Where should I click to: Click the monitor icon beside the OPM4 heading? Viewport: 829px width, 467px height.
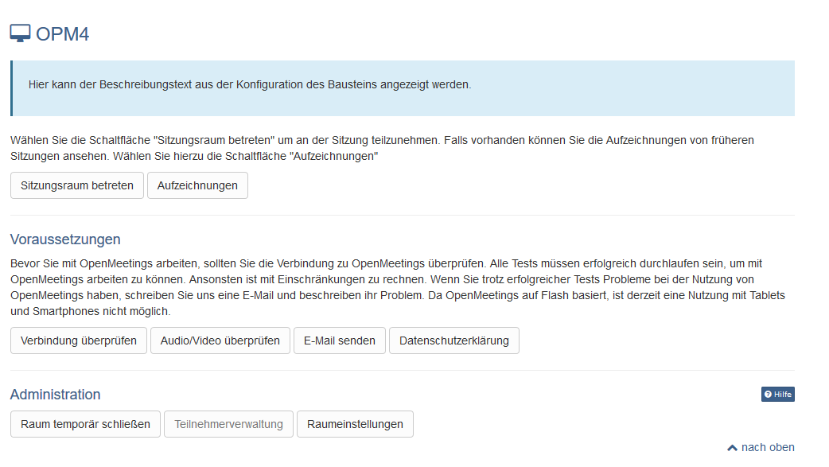point(19,33)
